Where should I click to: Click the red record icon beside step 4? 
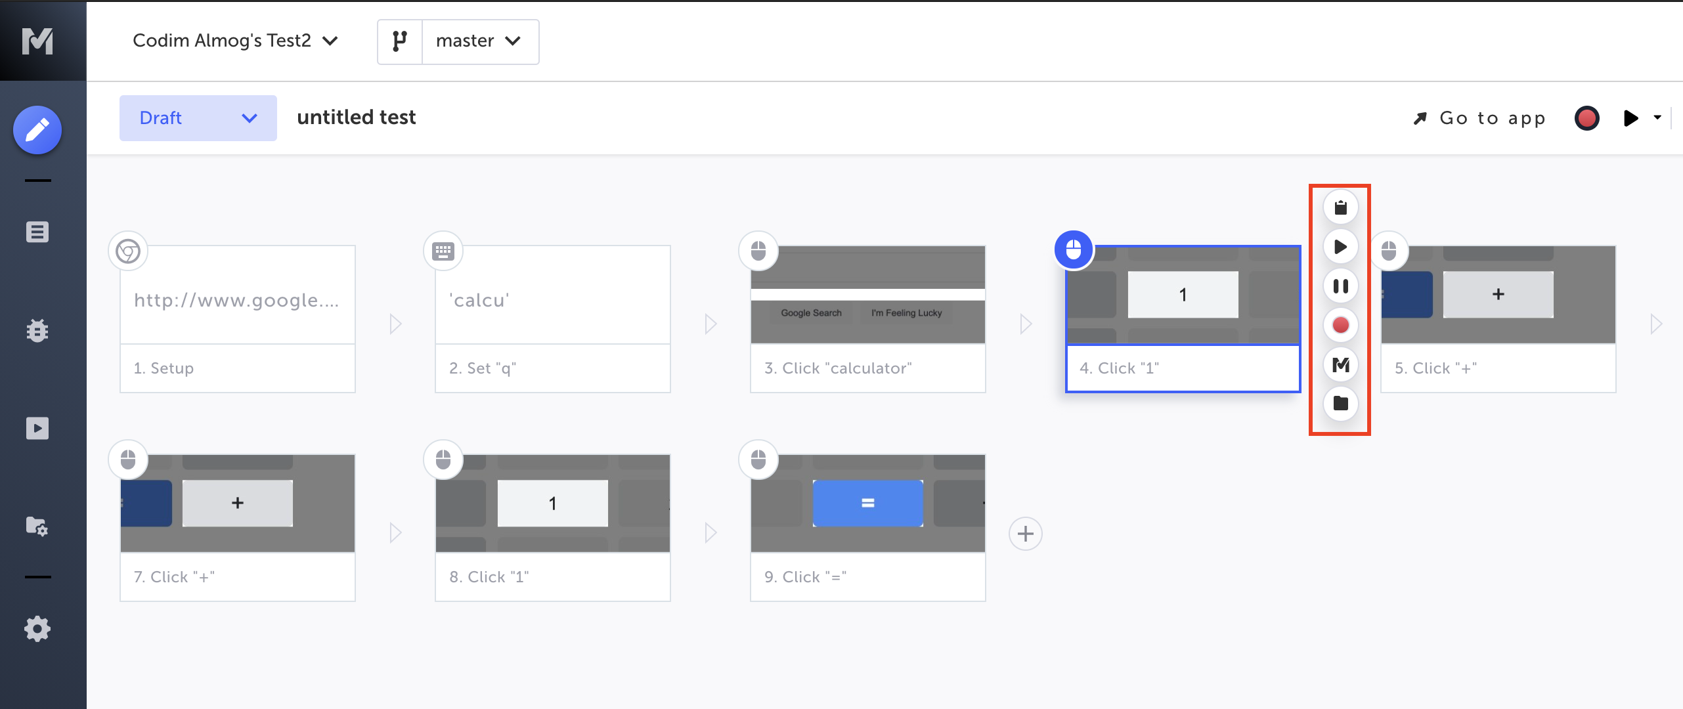[1340, 325]
